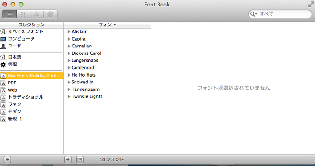
Task: Click the collection icon beside モダン
Action: click(3, 112)
